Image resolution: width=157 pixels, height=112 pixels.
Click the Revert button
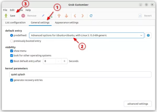[x=145, y=16]
